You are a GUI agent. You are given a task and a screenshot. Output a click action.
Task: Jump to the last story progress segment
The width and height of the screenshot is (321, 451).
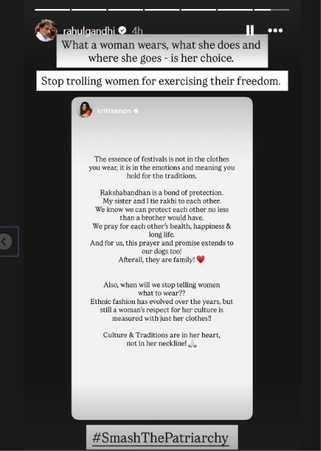272,10
